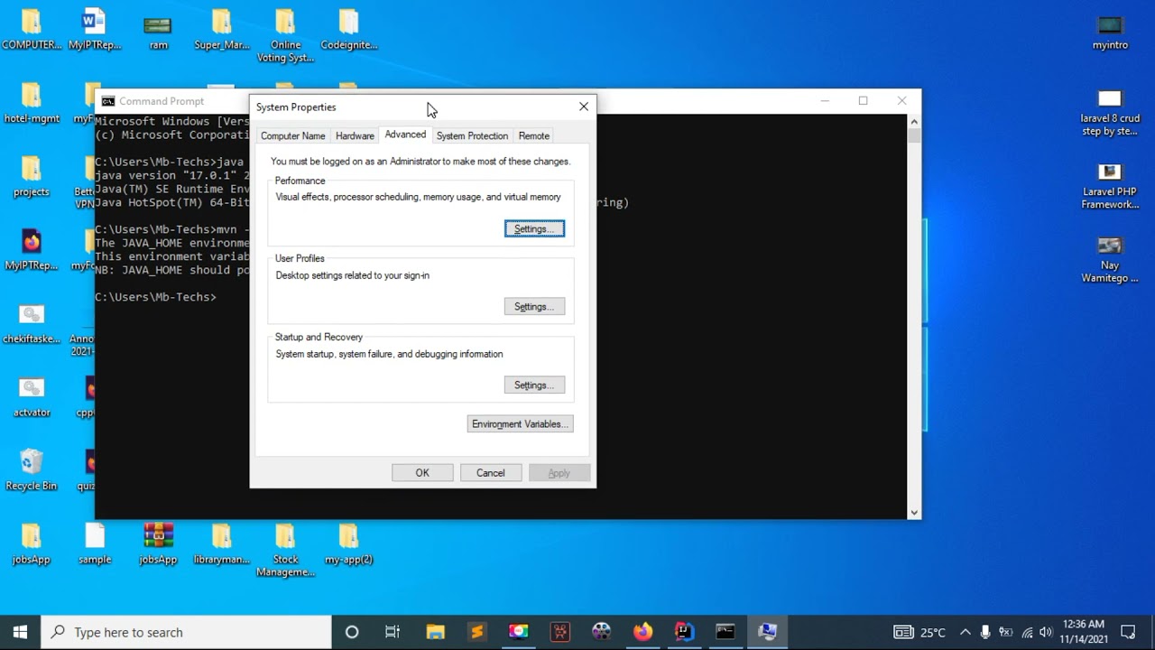Select the sample file icon
This screenshot has height=650, width=1155.
(95, 544)
